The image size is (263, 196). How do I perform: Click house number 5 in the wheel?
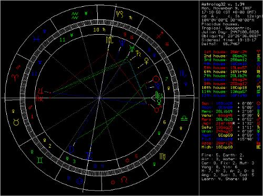click(136, 156)
